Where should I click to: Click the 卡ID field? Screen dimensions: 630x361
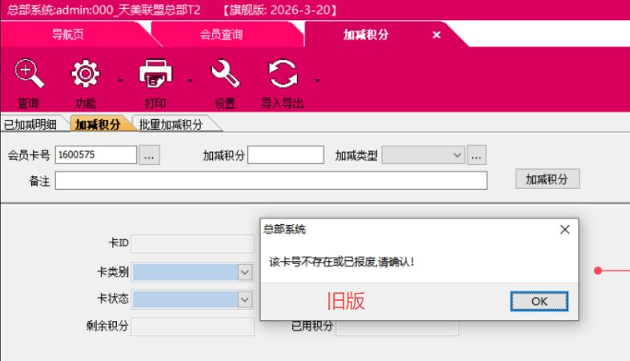pos(193,243)
